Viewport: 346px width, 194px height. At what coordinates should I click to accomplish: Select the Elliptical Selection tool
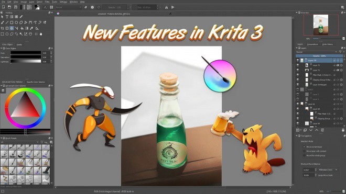point(7,34)
